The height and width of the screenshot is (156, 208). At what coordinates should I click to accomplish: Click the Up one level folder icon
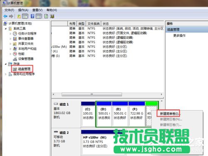tap(19, 16)
